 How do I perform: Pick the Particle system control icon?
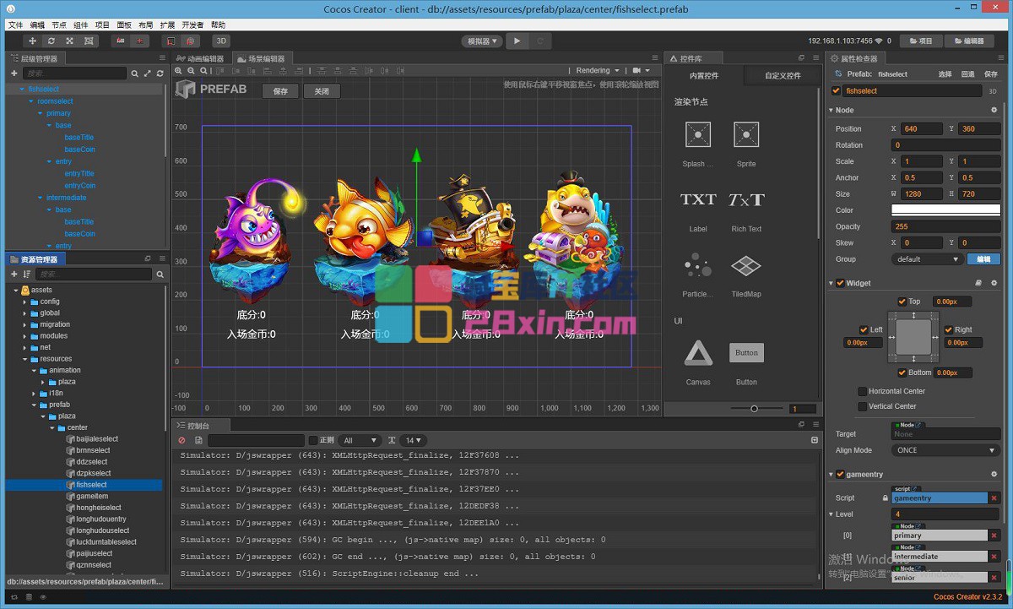(698, 266)
